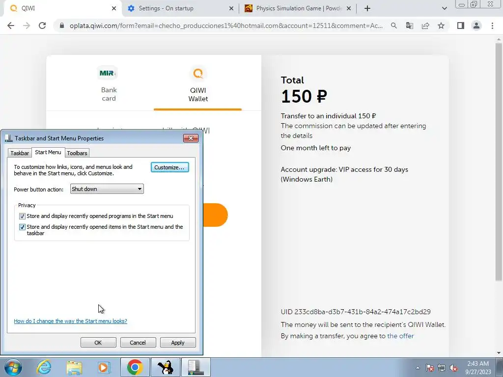This screenshot has height=377, width=503.
Task: Open the Taskbar tab in Properties dialog
Action: [20, 153]
